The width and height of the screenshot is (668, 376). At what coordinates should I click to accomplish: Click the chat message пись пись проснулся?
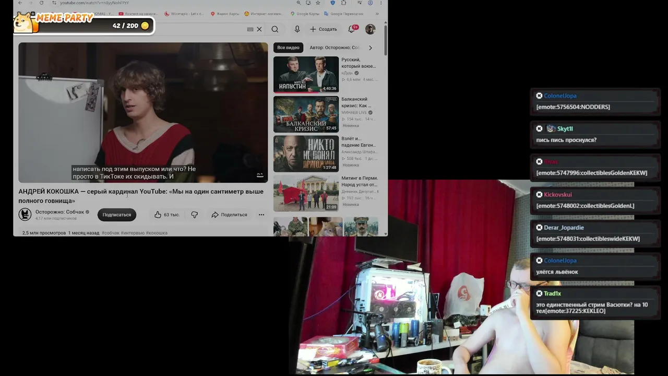[566, 140]
